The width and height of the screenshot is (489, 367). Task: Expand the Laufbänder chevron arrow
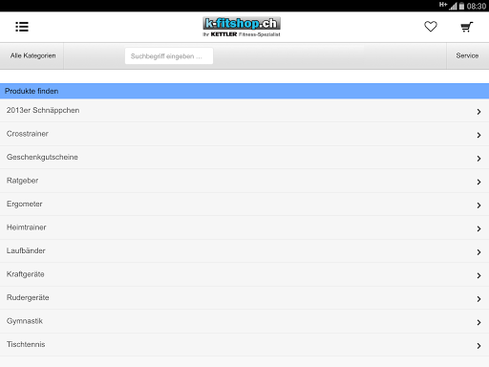478,252
